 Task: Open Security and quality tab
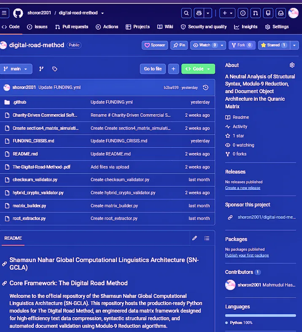click(x=204, y=27)
